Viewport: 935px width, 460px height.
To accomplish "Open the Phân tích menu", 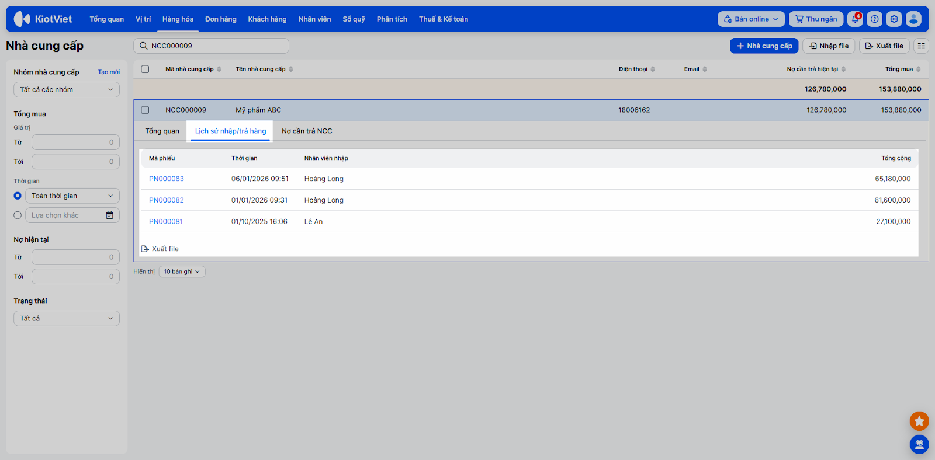I will pyautogui.click(x=392, y=19).
